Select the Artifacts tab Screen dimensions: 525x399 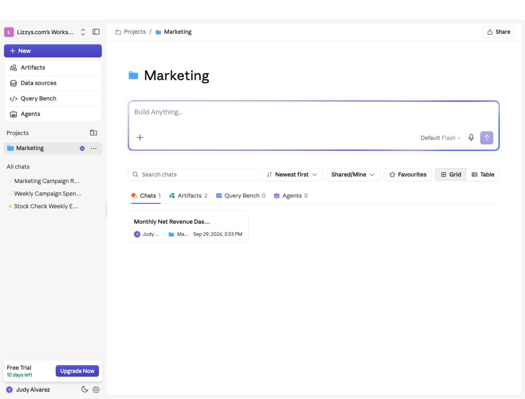click(188, 196)
